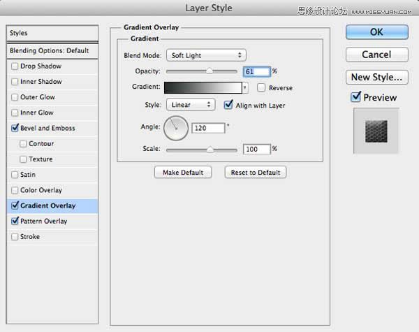Enable the Contour checkbox
419x332 pixels.
tap(23, 144)
